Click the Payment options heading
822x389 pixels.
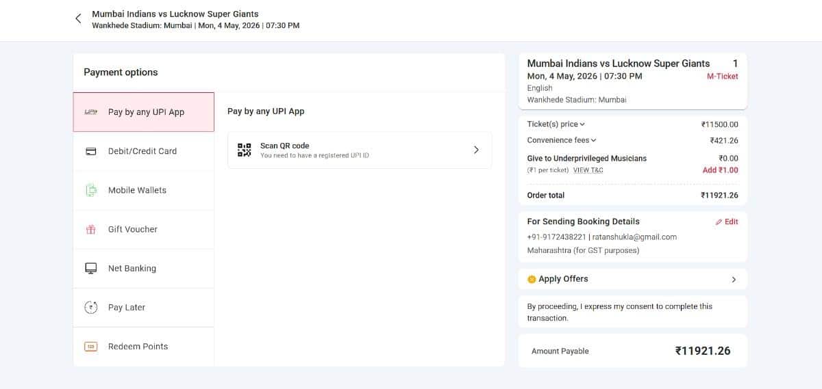click(121, 72)
